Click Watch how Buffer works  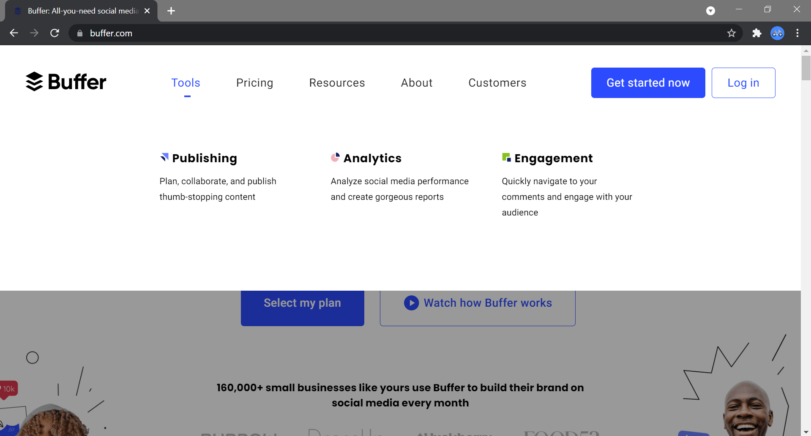point(478,308)
